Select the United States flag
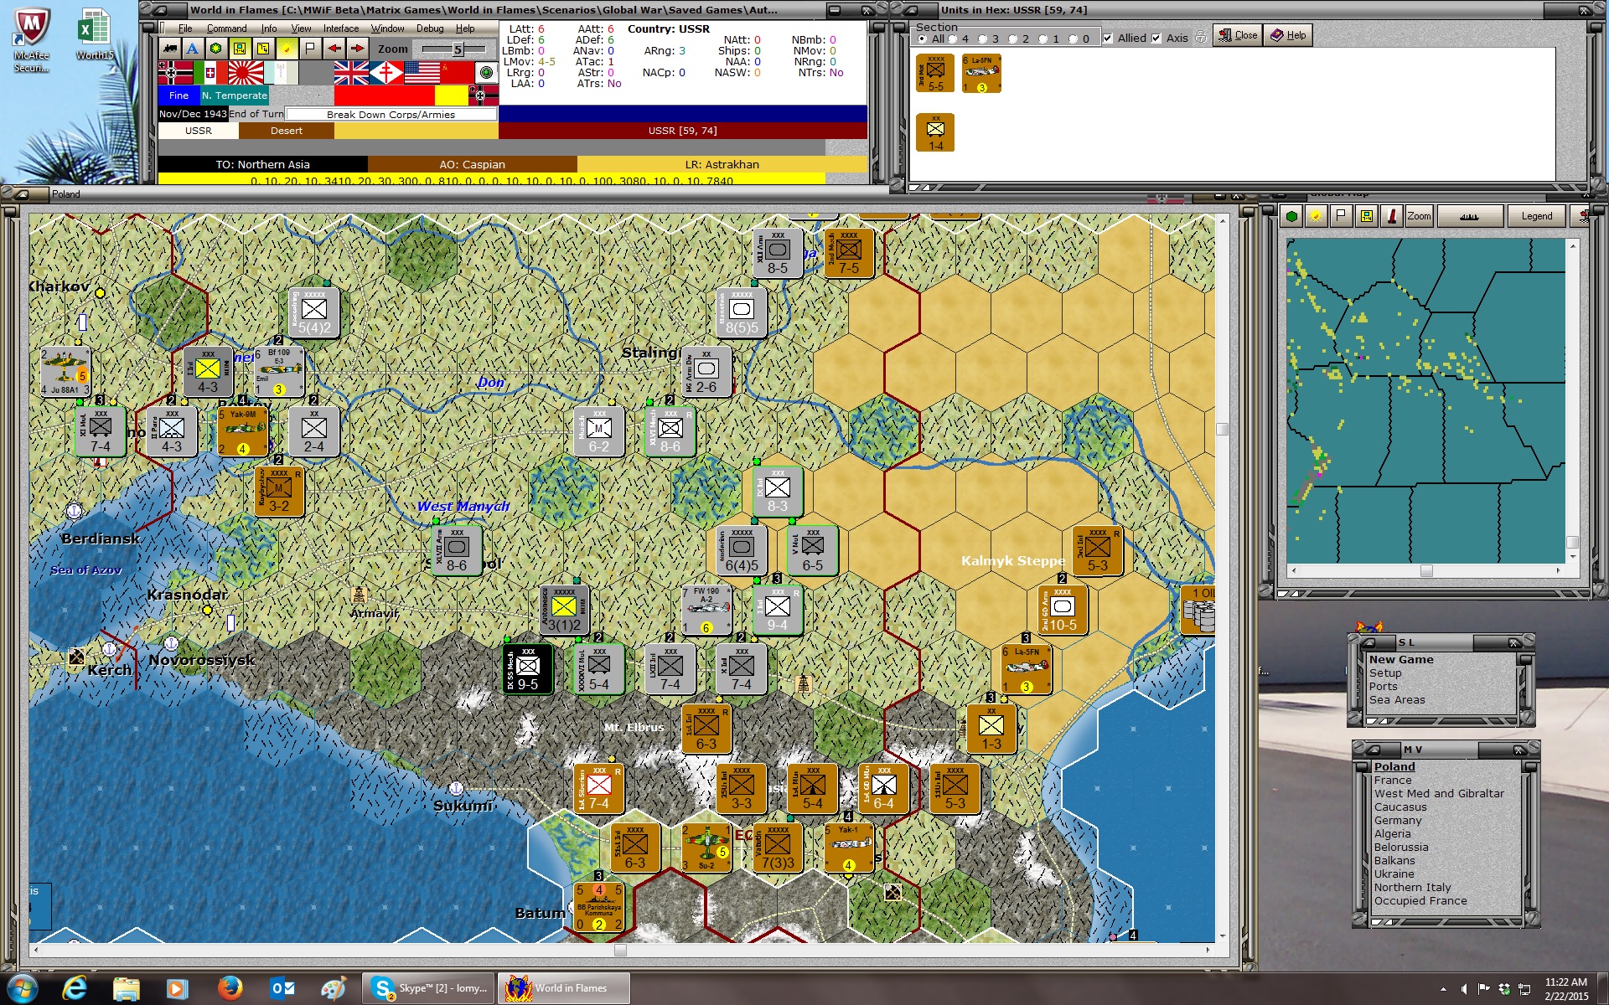Screen dimensions: 1609x1005 [x=422, y=73]
